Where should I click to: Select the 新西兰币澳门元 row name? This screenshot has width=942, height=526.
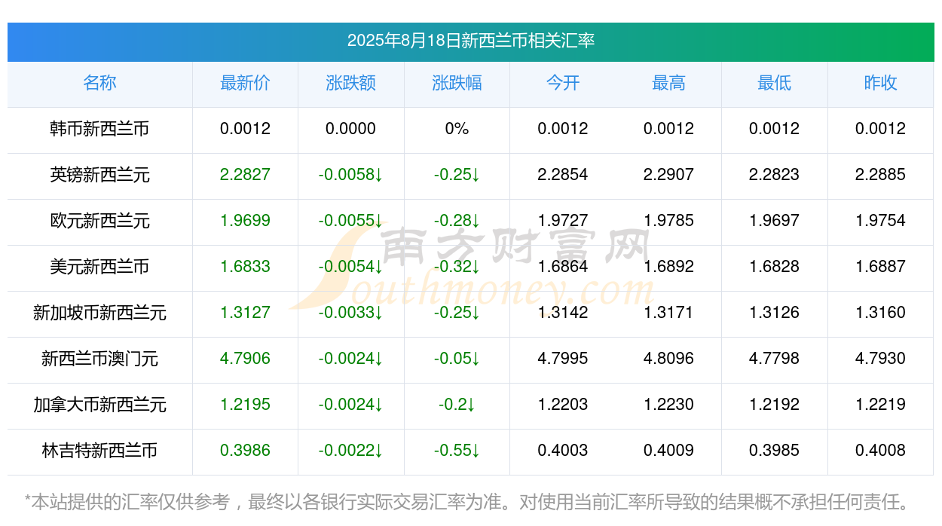[x=99, y=359]
